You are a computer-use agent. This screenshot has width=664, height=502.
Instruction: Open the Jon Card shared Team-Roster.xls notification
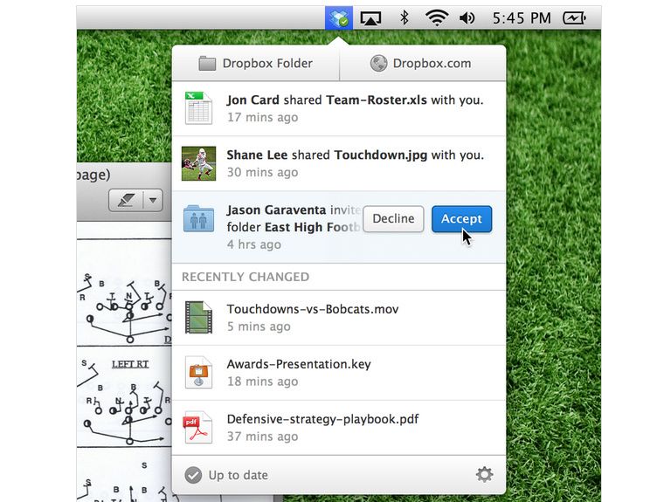pyautogui.click(x=339, y=109)
